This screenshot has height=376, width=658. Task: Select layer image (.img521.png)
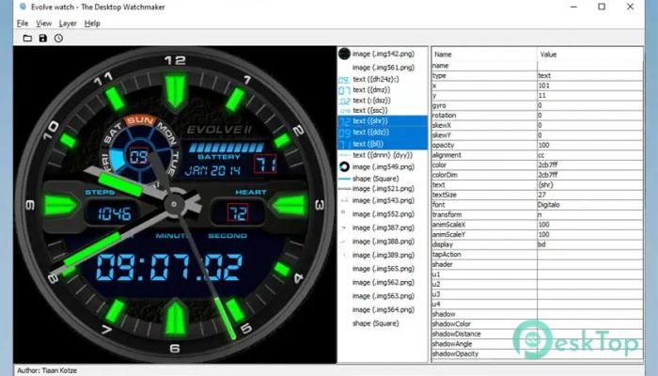[x=384, y=189]
